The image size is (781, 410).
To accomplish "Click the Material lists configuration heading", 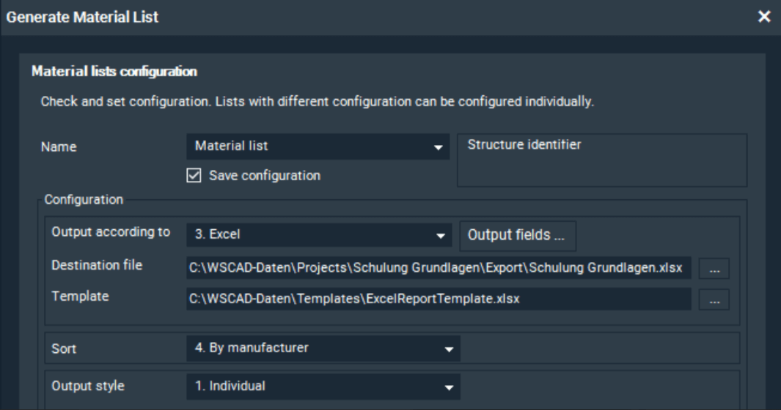I will click(x=114, y=72).
